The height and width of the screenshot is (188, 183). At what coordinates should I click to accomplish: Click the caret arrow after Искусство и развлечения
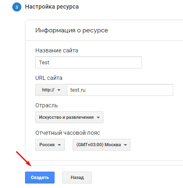pyautogui.click(x=98, y=118)
